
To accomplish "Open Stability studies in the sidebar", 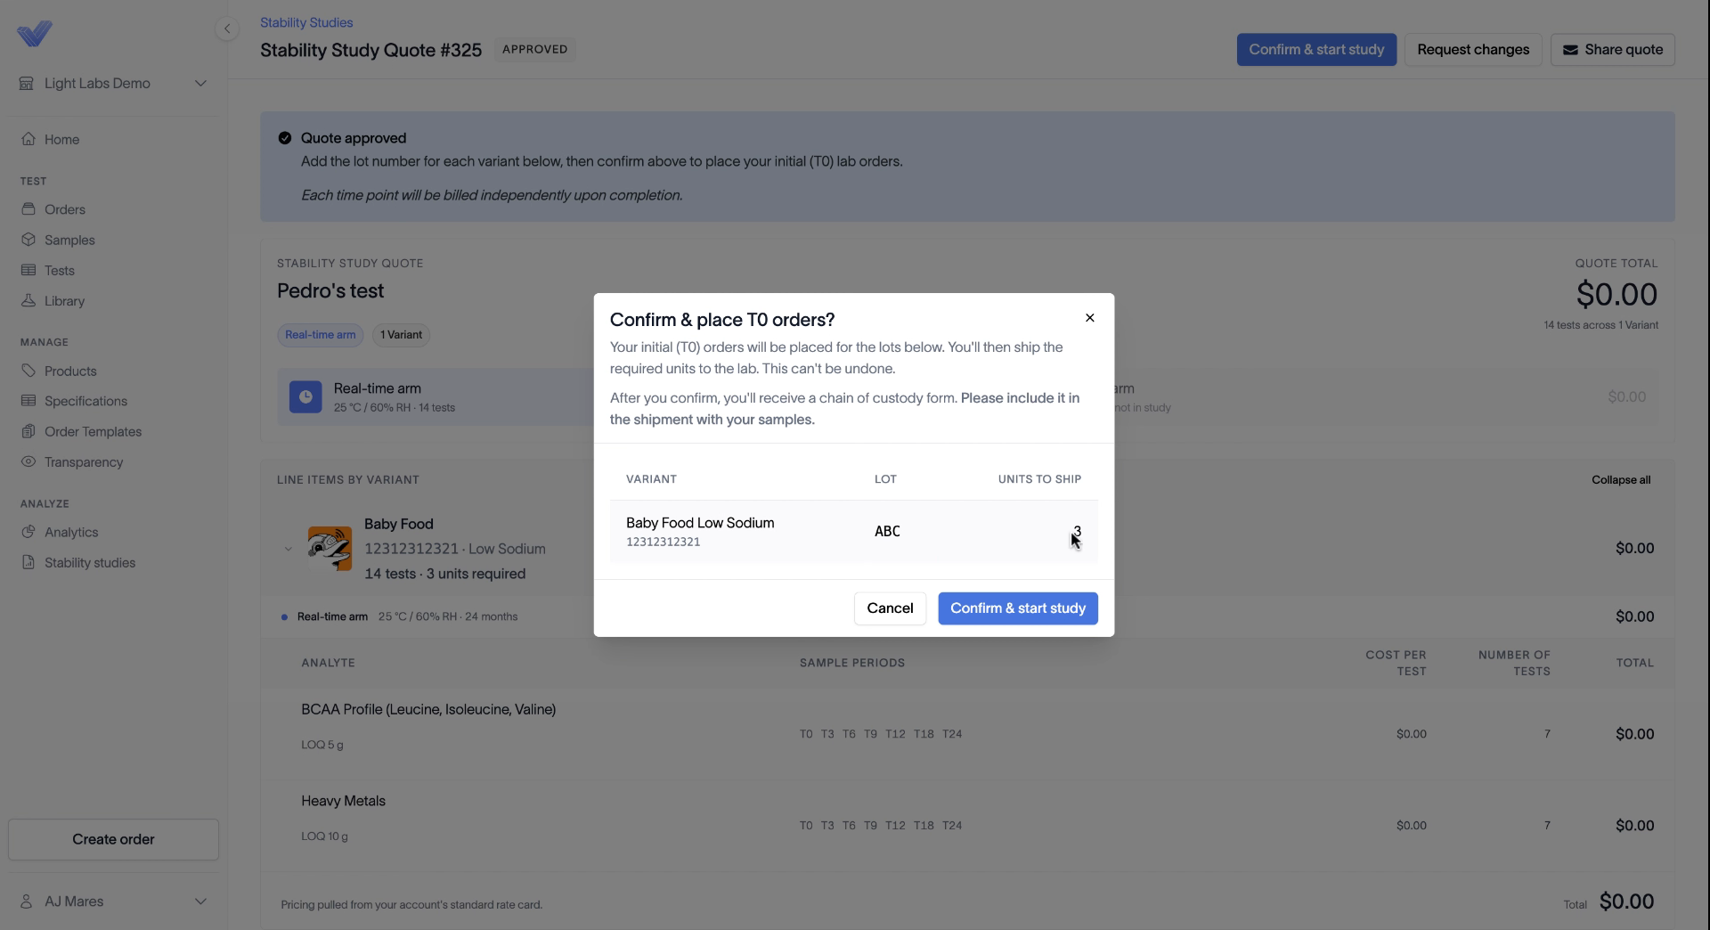I will [90, 562].
